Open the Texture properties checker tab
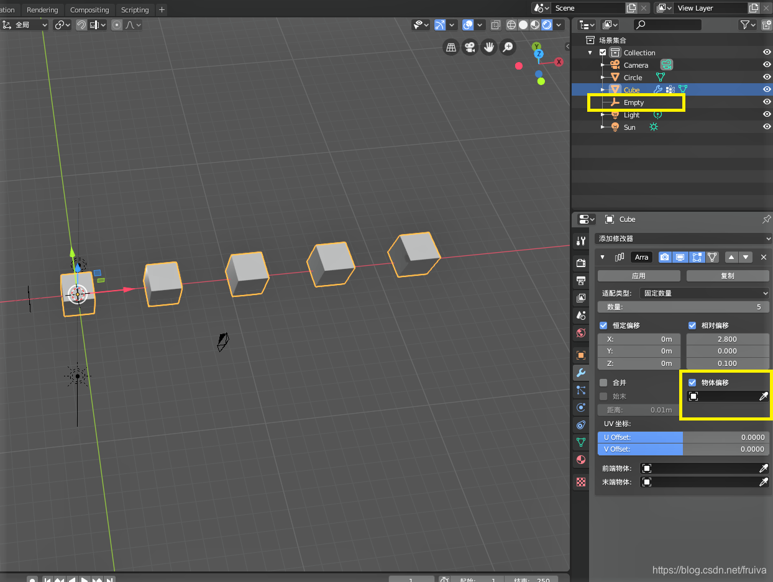The height and width of the screenshot is (582, 773). tap(581, 481)
